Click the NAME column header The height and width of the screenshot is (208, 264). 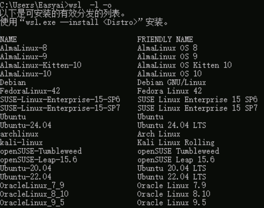8,40
